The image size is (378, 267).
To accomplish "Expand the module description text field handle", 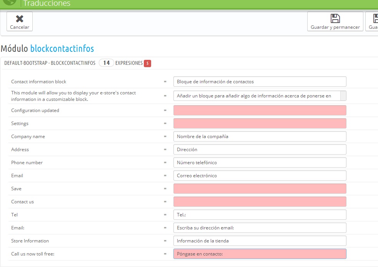I will point(343,96).
